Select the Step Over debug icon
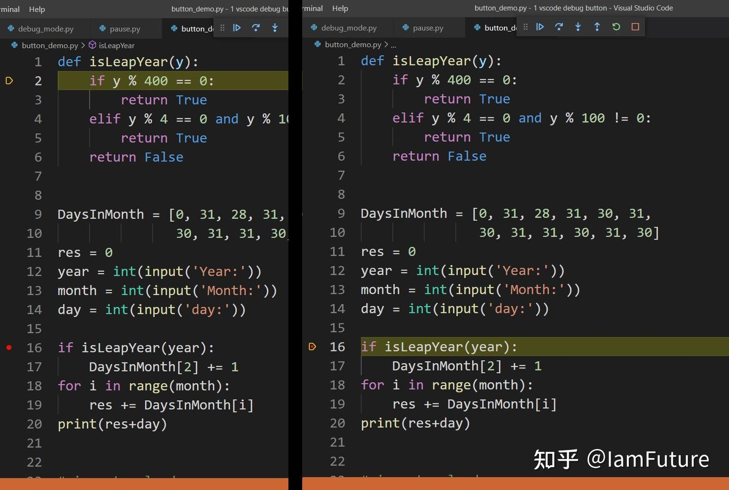Viewport: 729px width, 490px height. coord(559,28)
